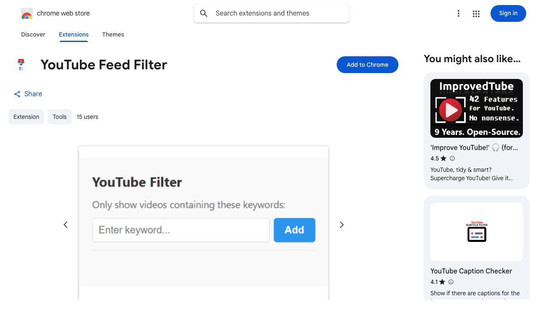Click the 'YouTube, tidy & smart?' description
The image size is (538, 336).
coord(472,174)
